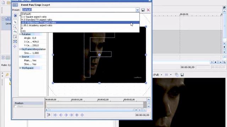
Task: Click 00:00:02,00 on keyframe ruler
Action: (103, 99)
